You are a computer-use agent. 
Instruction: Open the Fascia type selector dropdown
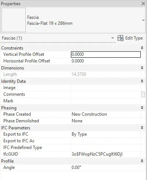[143, 20]
